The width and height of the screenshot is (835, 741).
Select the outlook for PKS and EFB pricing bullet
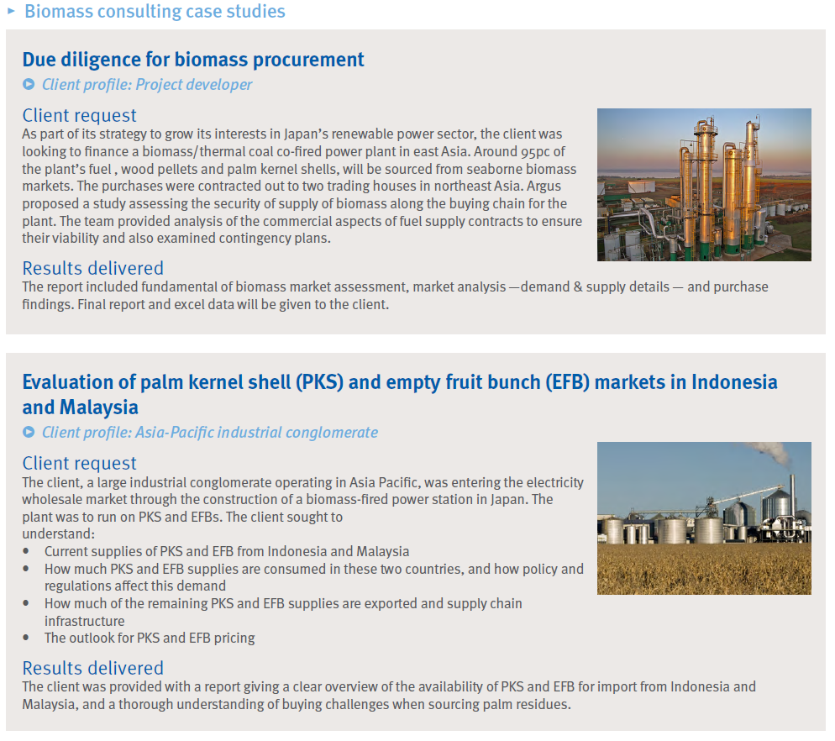(x=150, y=638)
